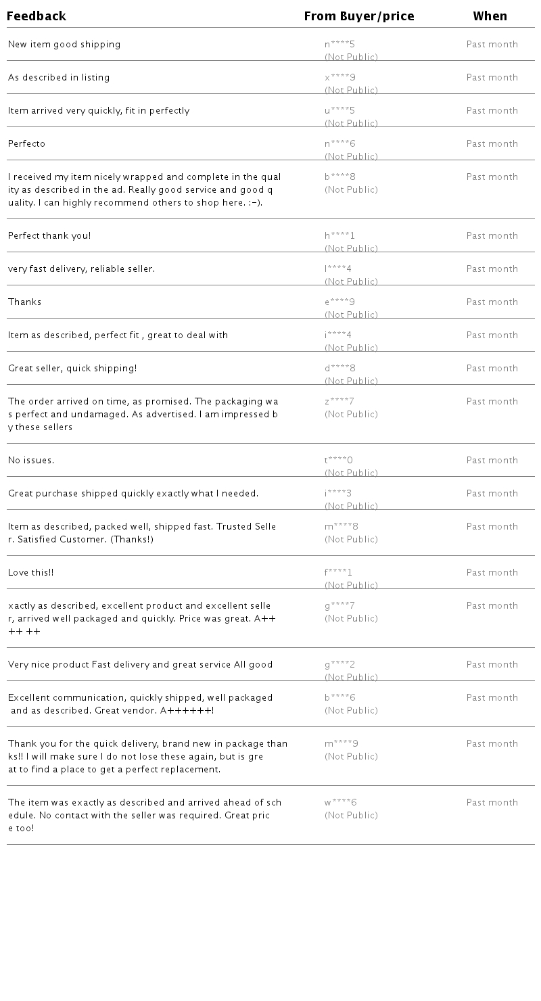Click "As described in listing" feedback text

point(59,78)
